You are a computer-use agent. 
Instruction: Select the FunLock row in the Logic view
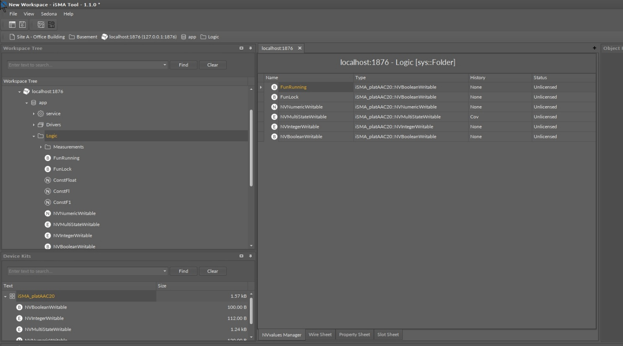tap(289, 97)
